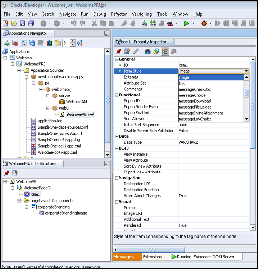Select the Running: Embedded OC4J Server tab
Screen dimensions: 258x269
point(206,257)
